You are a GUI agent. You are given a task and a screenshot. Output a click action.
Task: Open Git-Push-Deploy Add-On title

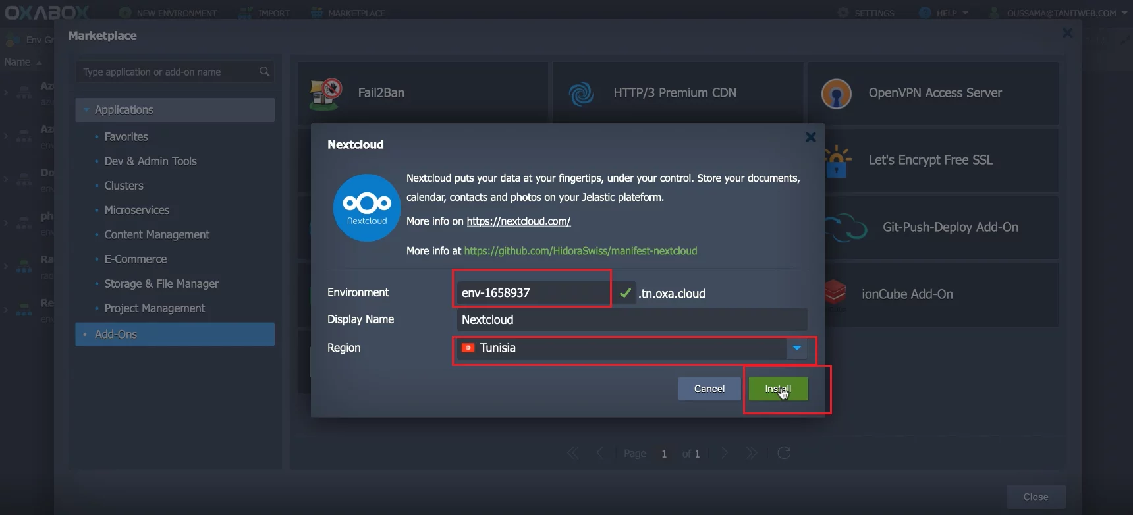[951, 227]
